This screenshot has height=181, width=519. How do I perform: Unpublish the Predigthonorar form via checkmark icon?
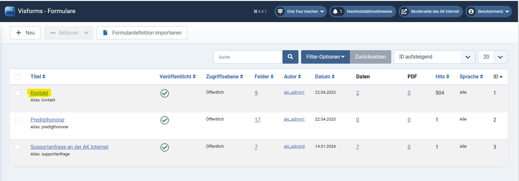[x=165, y=120]
